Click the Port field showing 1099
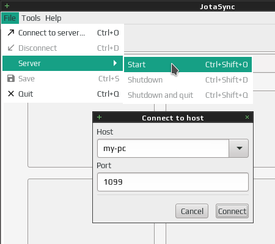The image size is (275, 244). coord(173,182)
